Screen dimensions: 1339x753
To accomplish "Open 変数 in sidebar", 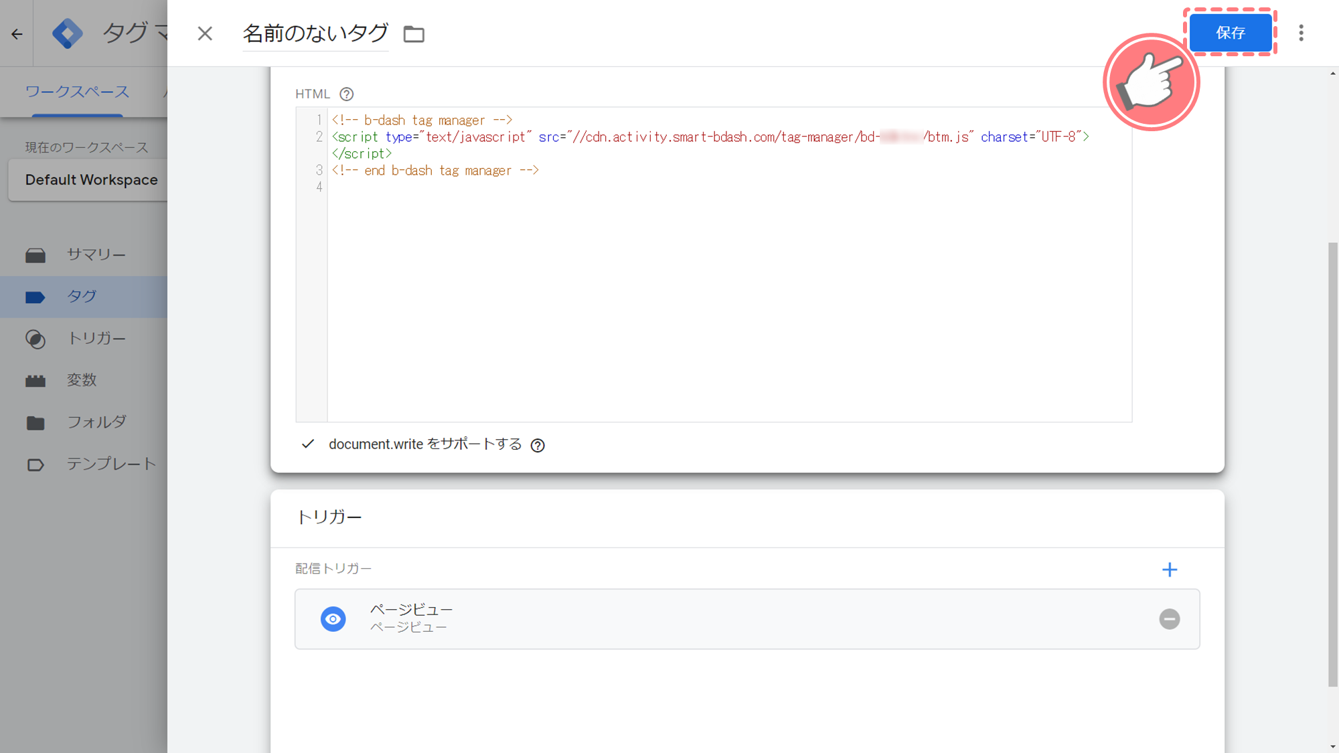I will point(84,380).
